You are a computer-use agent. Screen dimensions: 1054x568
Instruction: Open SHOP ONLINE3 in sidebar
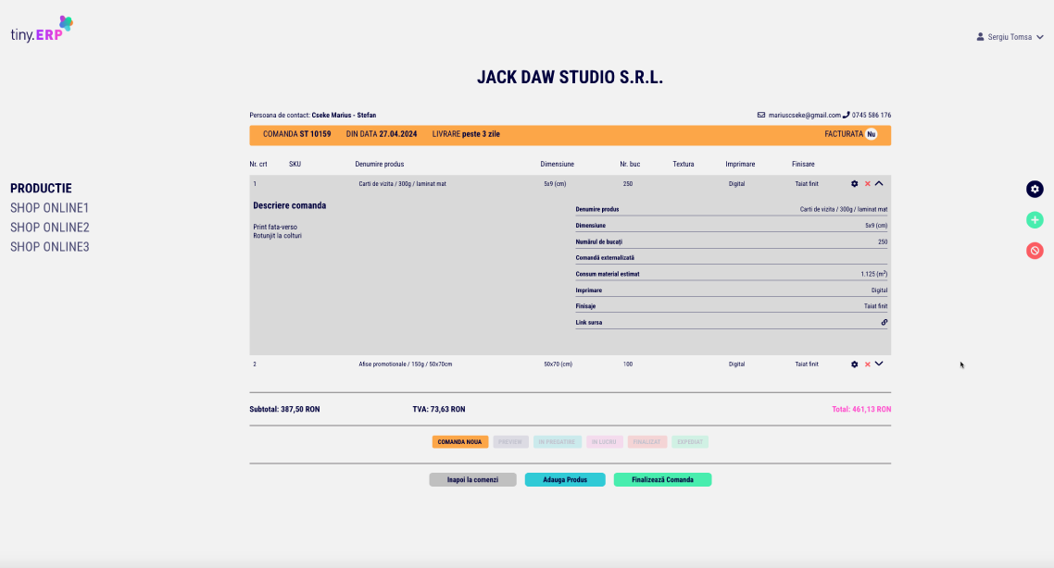point(50,247)
